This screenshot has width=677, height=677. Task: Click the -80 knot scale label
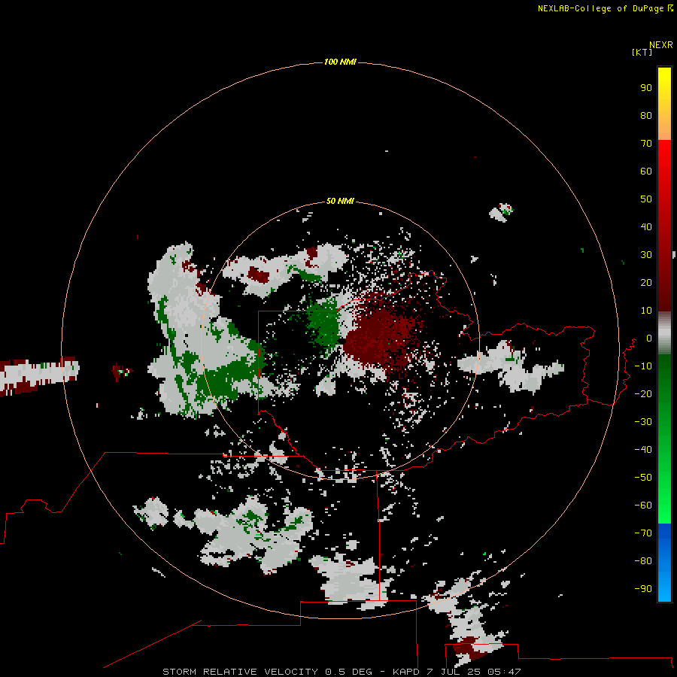pyautogui.click(x=643, y=561)
